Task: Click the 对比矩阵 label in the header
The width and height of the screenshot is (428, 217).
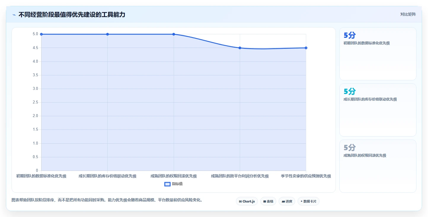Action: 408,14
